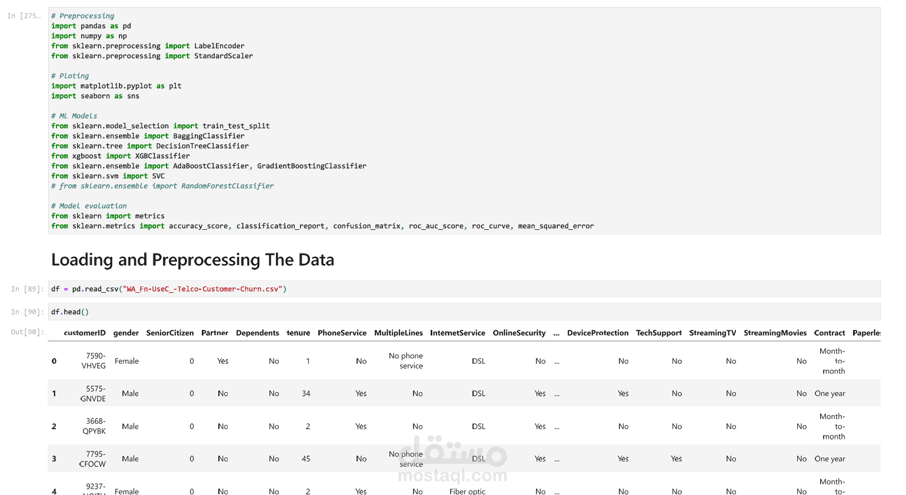
Task: Click the TechSupport column header
Action: [659, 333]
